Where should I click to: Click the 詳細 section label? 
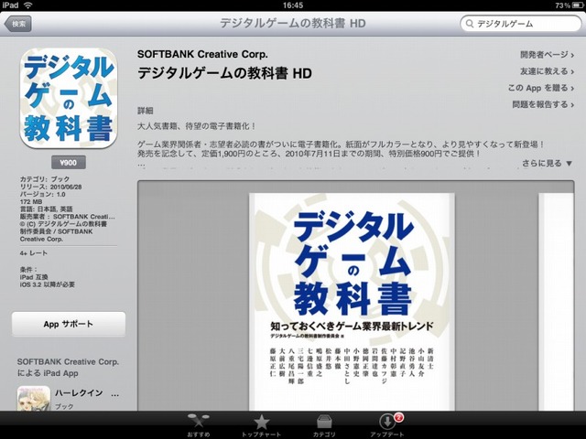tap(146, 111)
